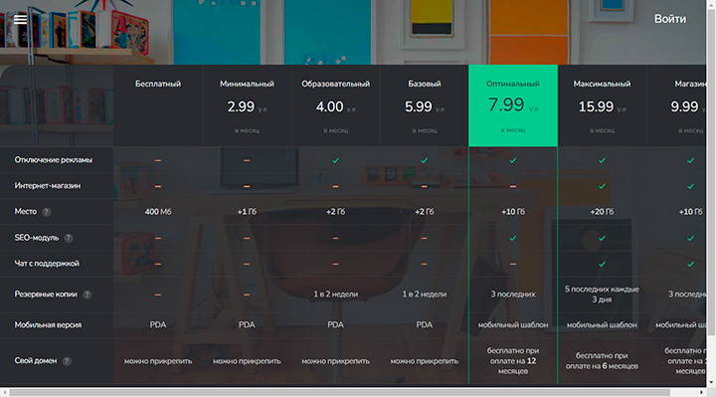This screenshot has height=397, width=716.
Task: Select the Базовый 5.99 plan header
Action: (425, 105)
